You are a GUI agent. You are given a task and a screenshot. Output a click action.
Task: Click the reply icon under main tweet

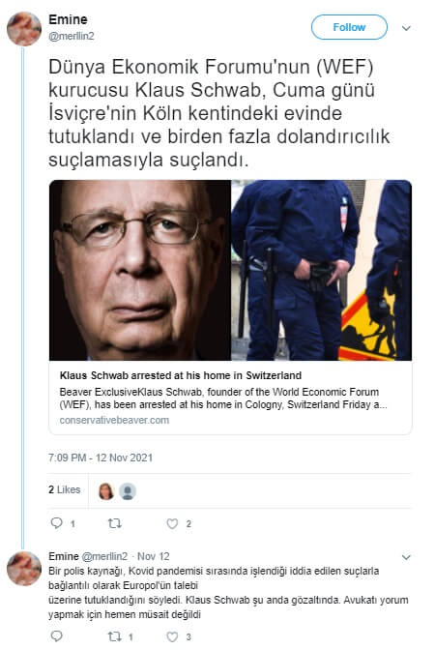(56, 523)
